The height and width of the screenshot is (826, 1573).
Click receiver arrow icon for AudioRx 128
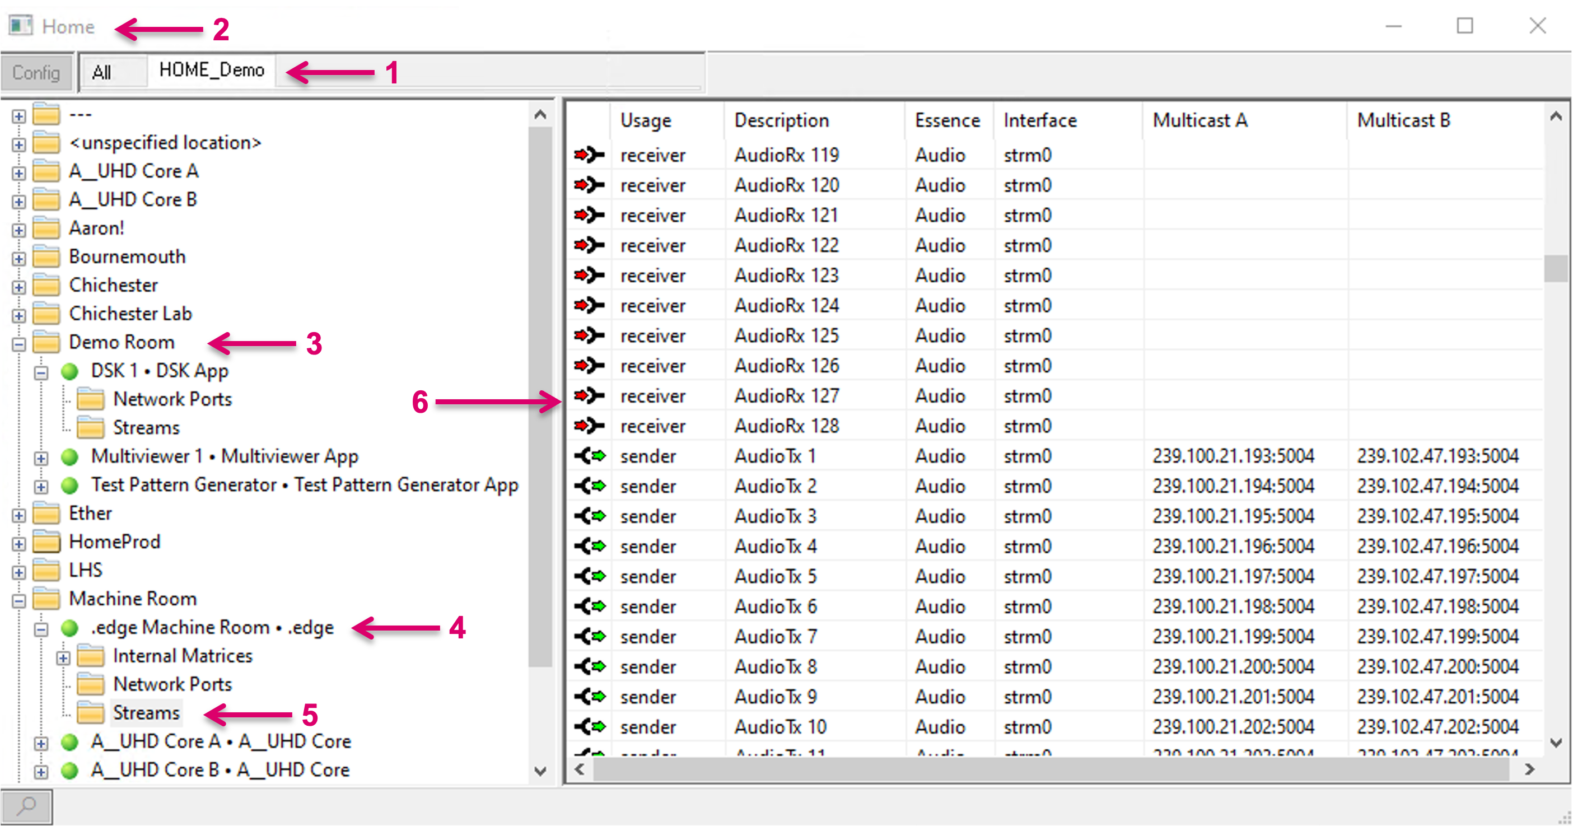(x=589, y=426)
